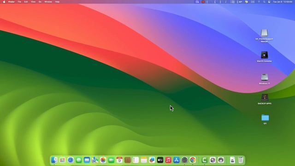The height and width of the screenshot is (166, 295).
Task: Open Messages app in Dock
Action: 79,160
